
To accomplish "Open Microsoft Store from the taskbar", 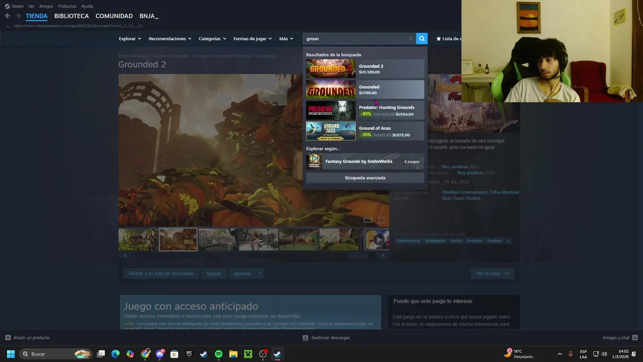I will tap(174, 354).
